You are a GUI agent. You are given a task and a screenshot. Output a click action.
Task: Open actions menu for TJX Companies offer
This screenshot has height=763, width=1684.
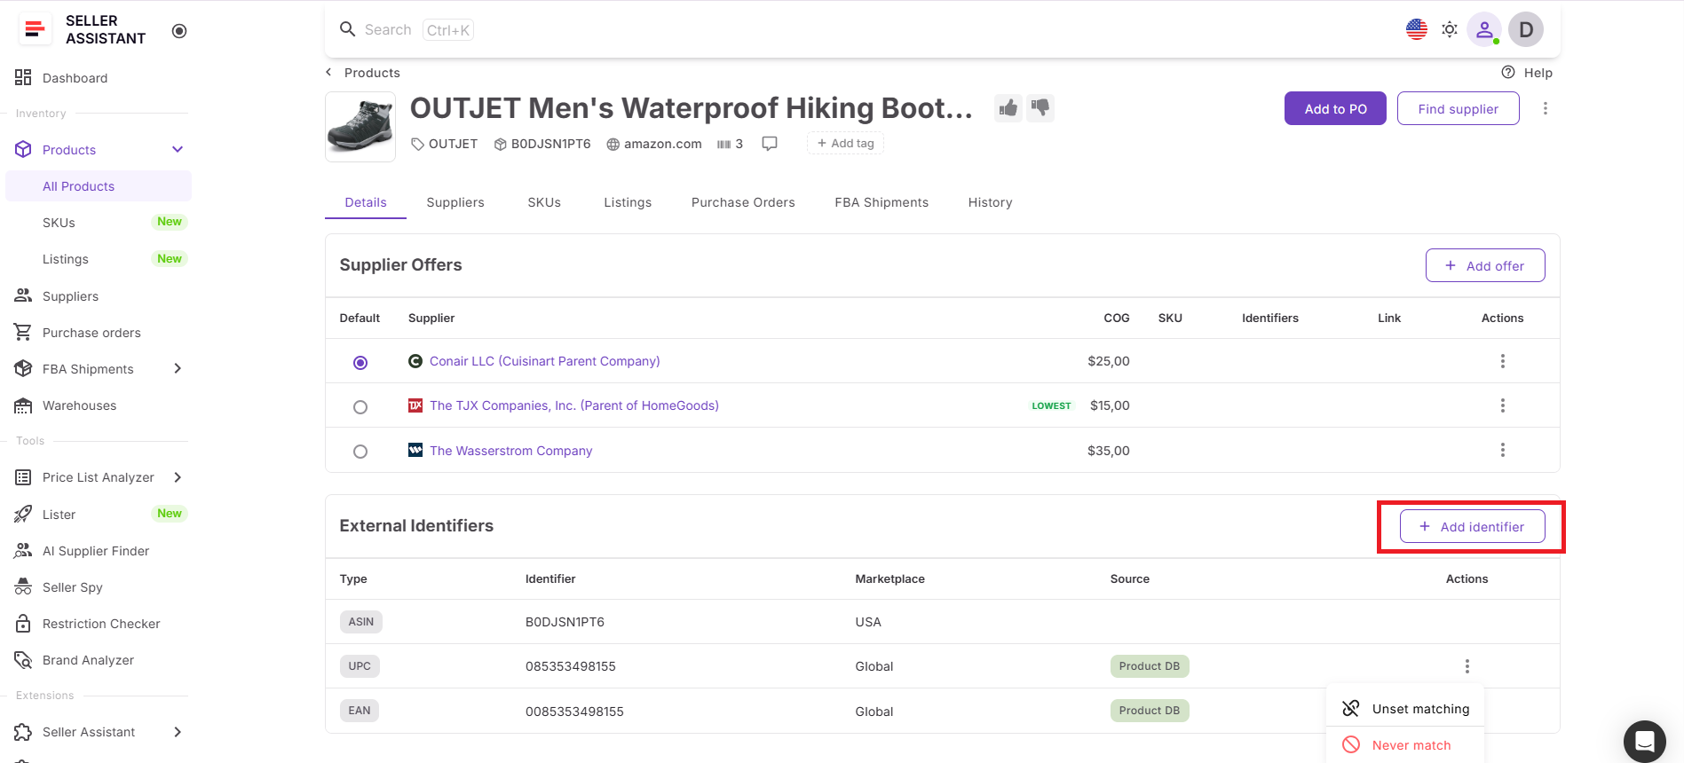[x=1503, y=405]
